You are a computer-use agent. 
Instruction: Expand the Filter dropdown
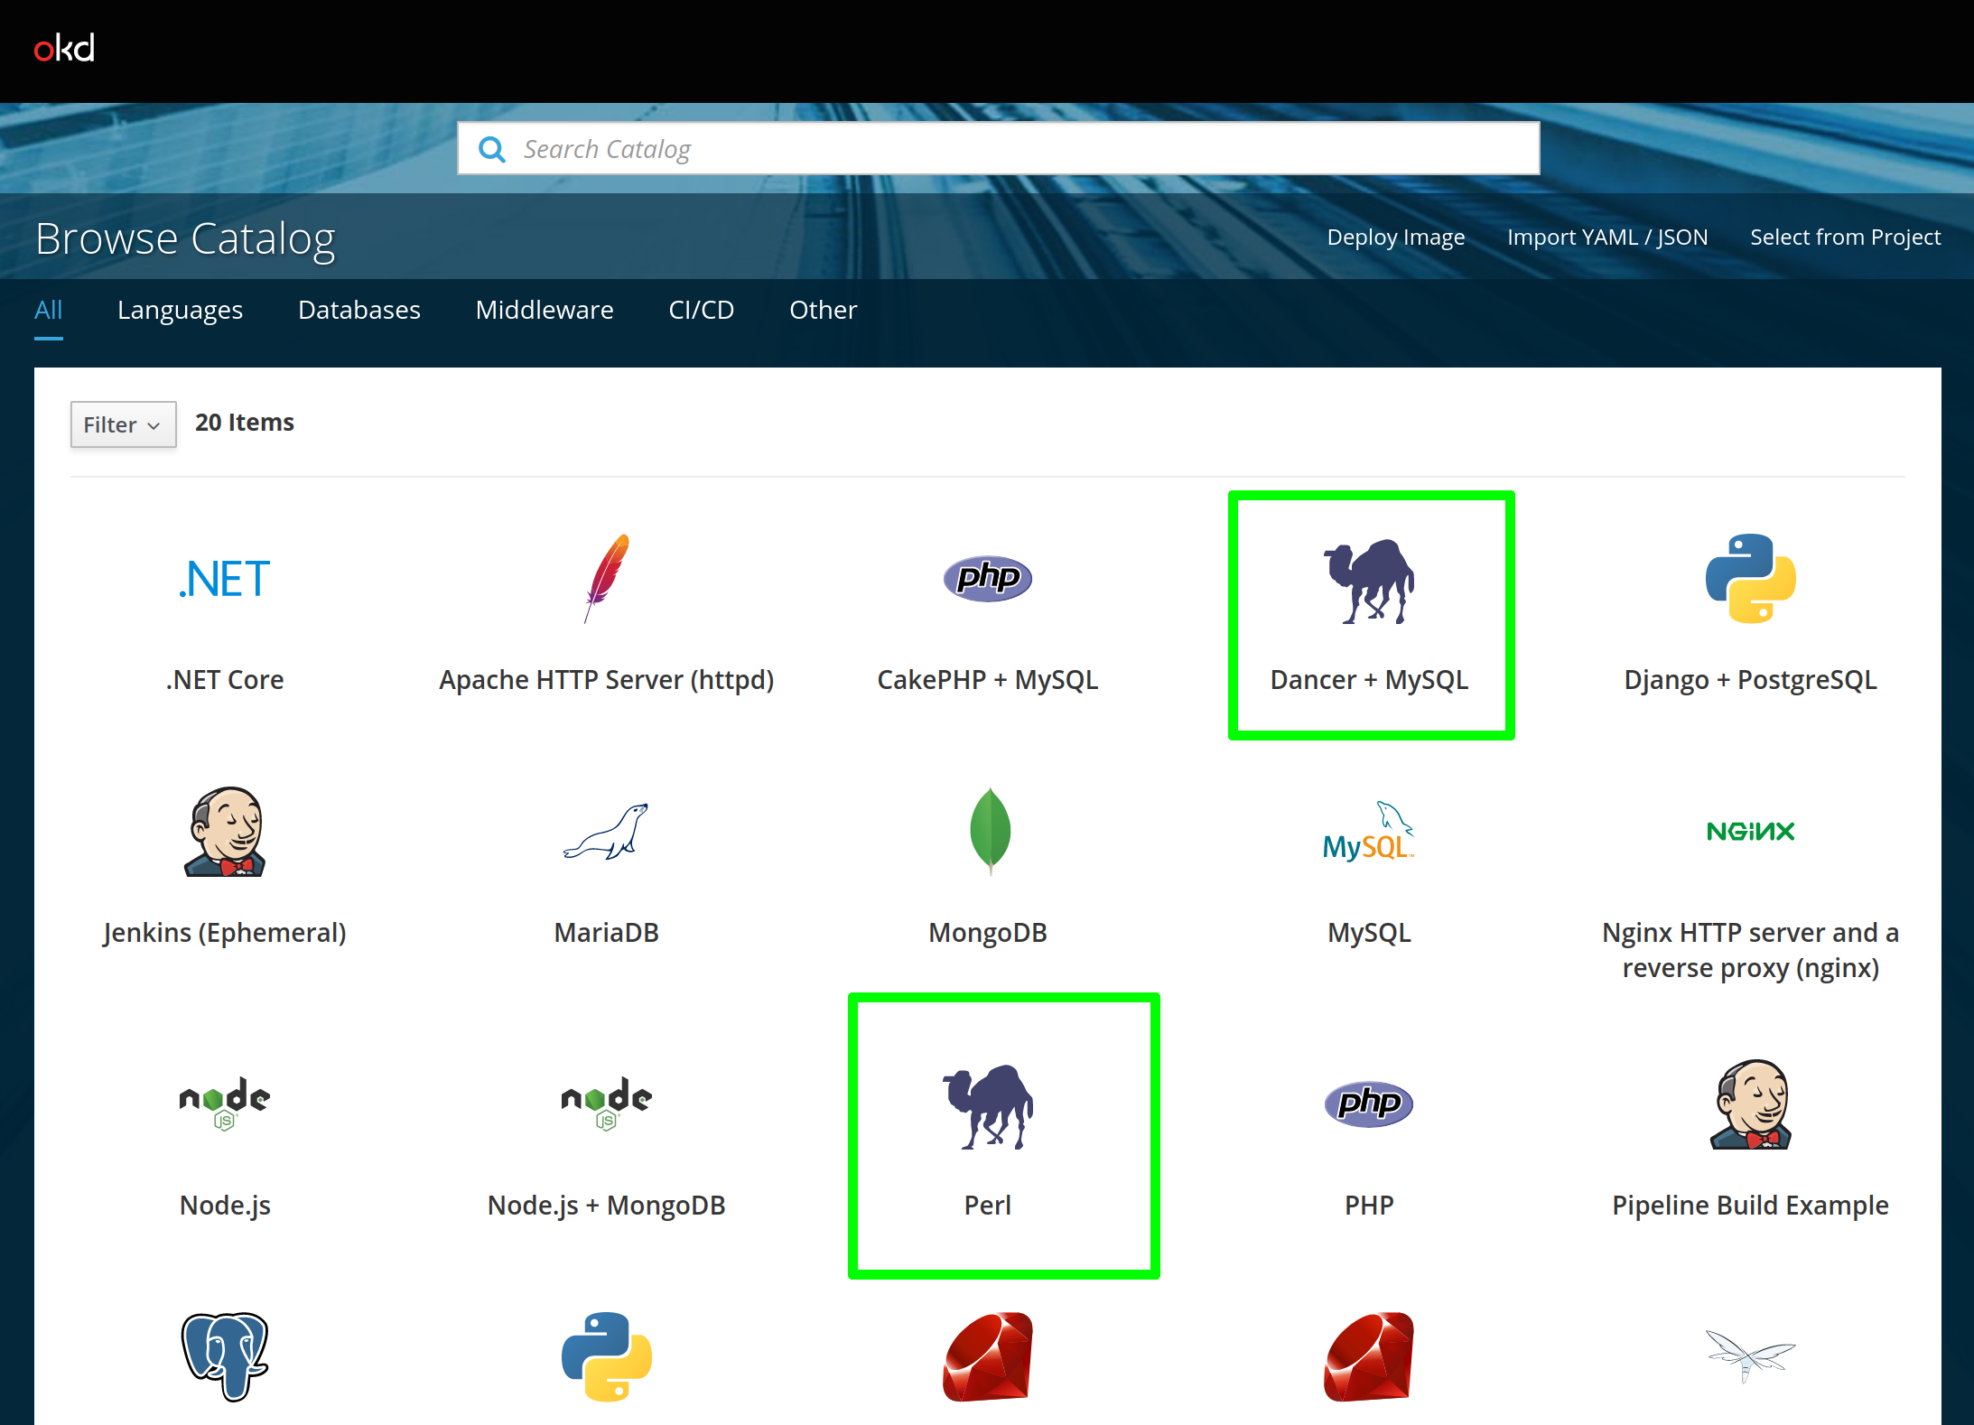click(x=123, y=424)
